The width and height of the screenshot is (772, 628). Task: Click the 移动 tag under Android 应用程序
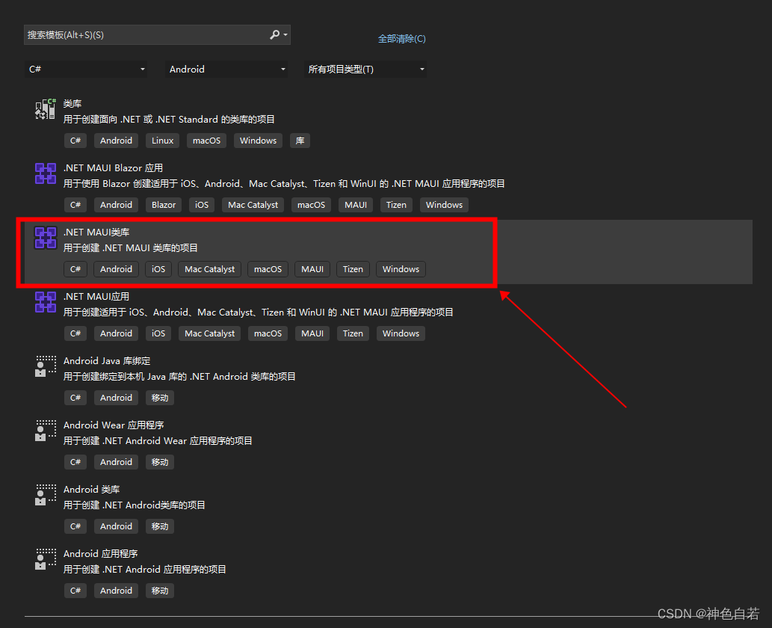pyautogui.click(x=160, y=591)
